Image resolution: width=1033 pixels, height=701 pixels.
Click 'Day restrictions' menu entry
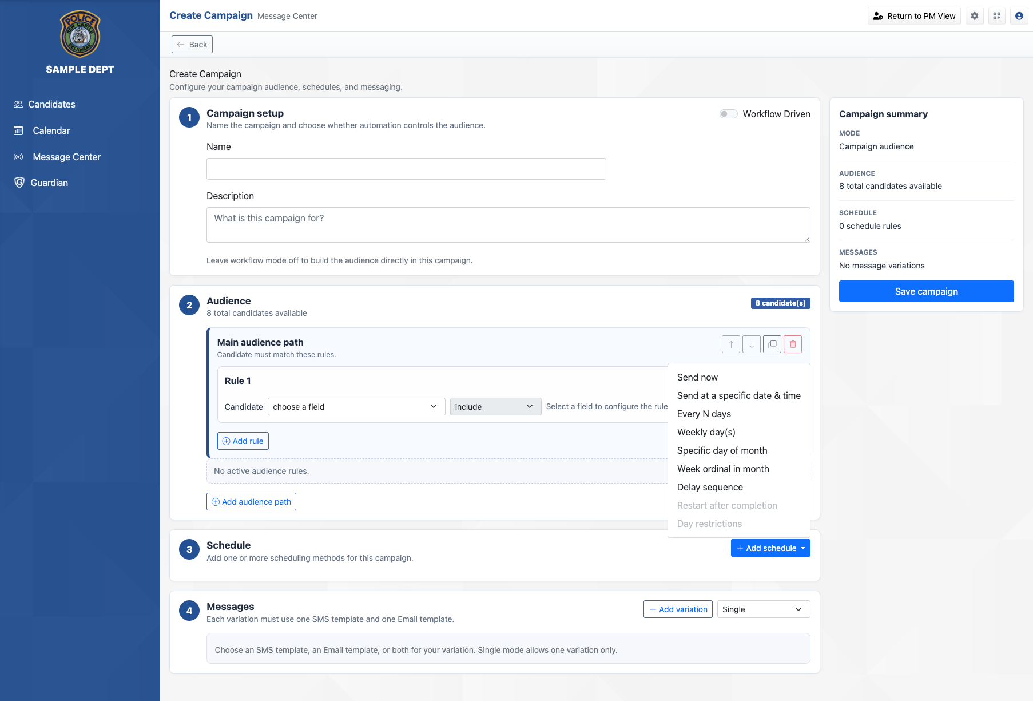point(739,524)
